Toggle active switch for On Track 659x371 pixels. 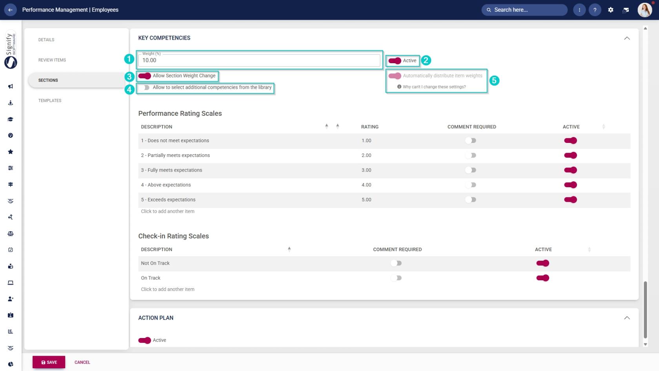click(x=543, y=278)
